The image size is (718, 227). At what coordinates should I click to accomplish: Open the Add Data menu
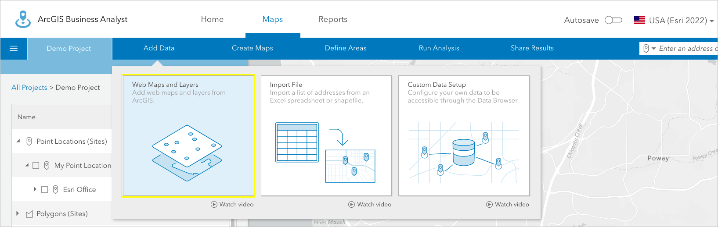159,48
